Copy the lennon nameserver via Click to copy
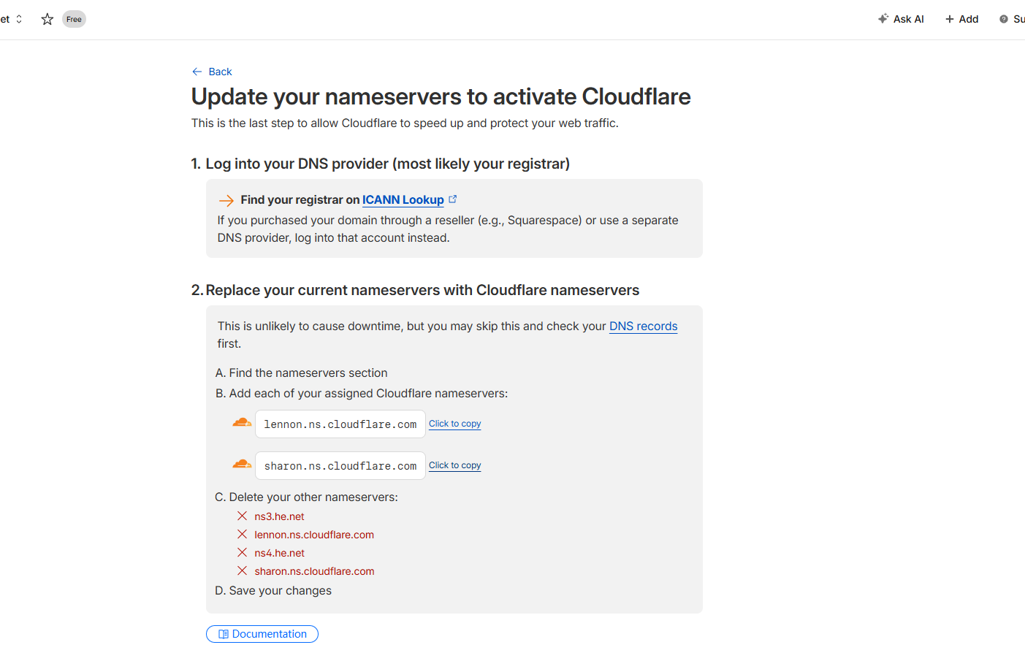This screenshot has height=653, width=1025. point(454,424)
